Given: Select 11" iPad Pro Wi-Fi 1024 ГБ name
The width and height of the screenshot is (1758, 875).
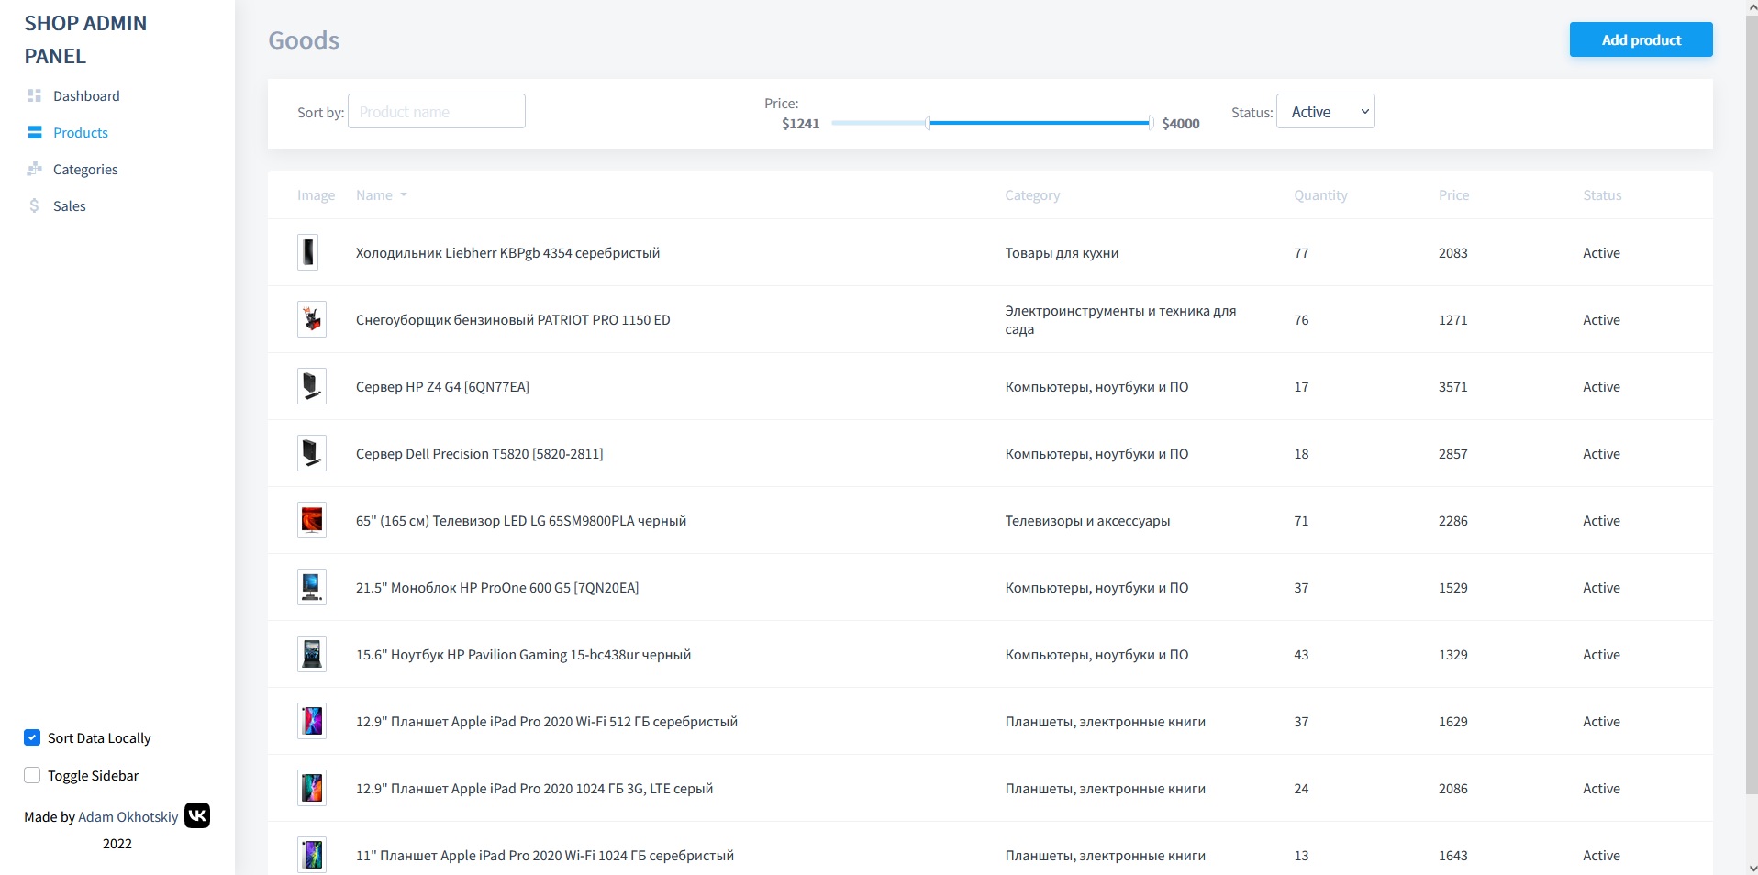Looking at the screenshot, I should coord(545,856).
